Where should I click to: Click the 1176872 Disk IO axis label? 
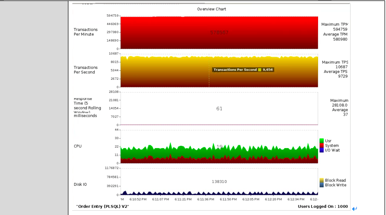click(x=111, y=168)
